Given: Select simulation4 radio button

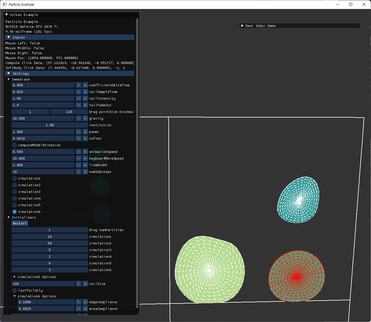Looking at the screenshot, I should coord(14,198).
